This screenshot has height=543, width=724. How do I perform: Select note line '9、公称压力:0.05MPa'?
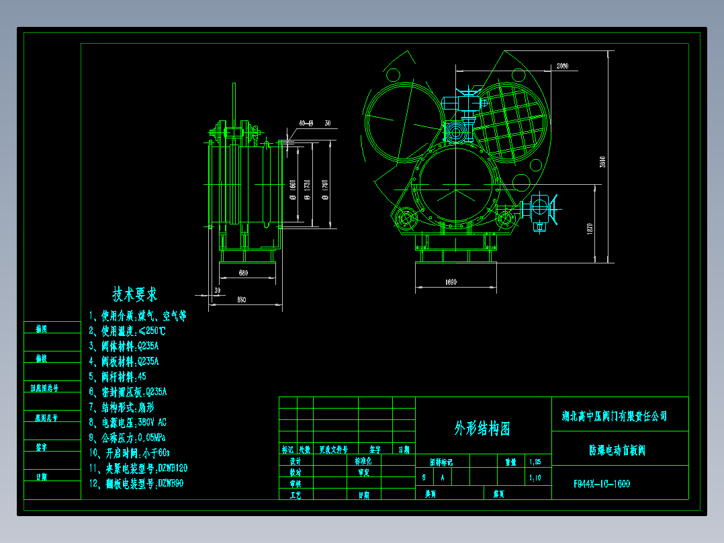pyautogui.click(x=127, y=437)
